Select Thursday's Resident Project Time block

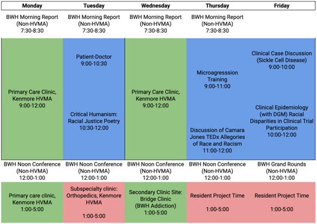[x=217, y=202]
